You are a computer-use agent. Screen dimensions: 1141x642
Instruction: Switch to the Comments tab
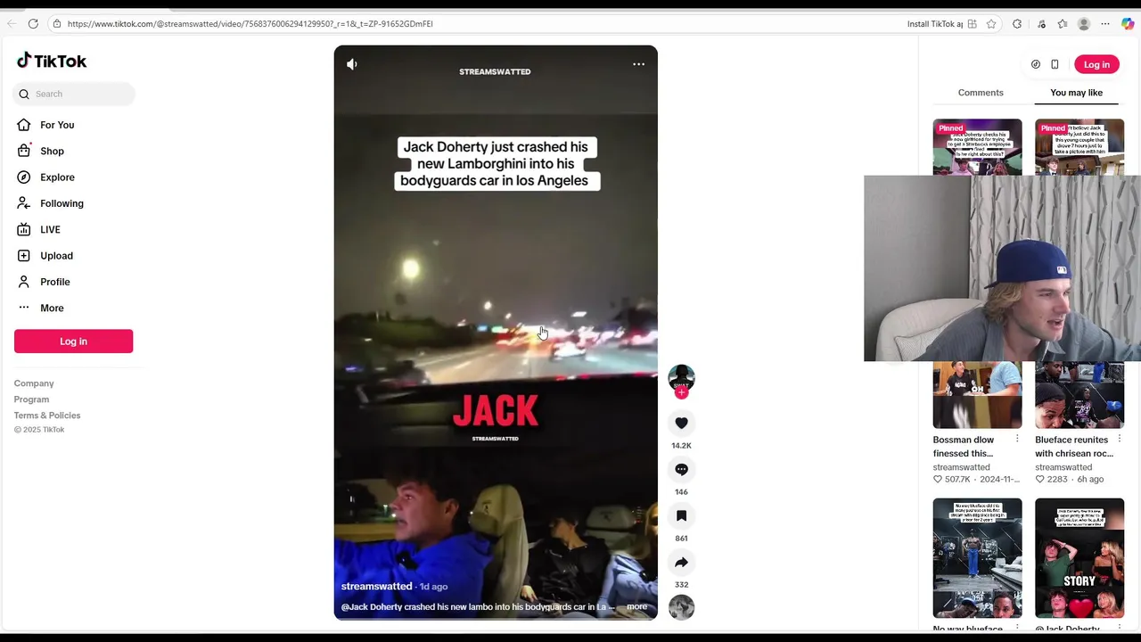point(981,93)
